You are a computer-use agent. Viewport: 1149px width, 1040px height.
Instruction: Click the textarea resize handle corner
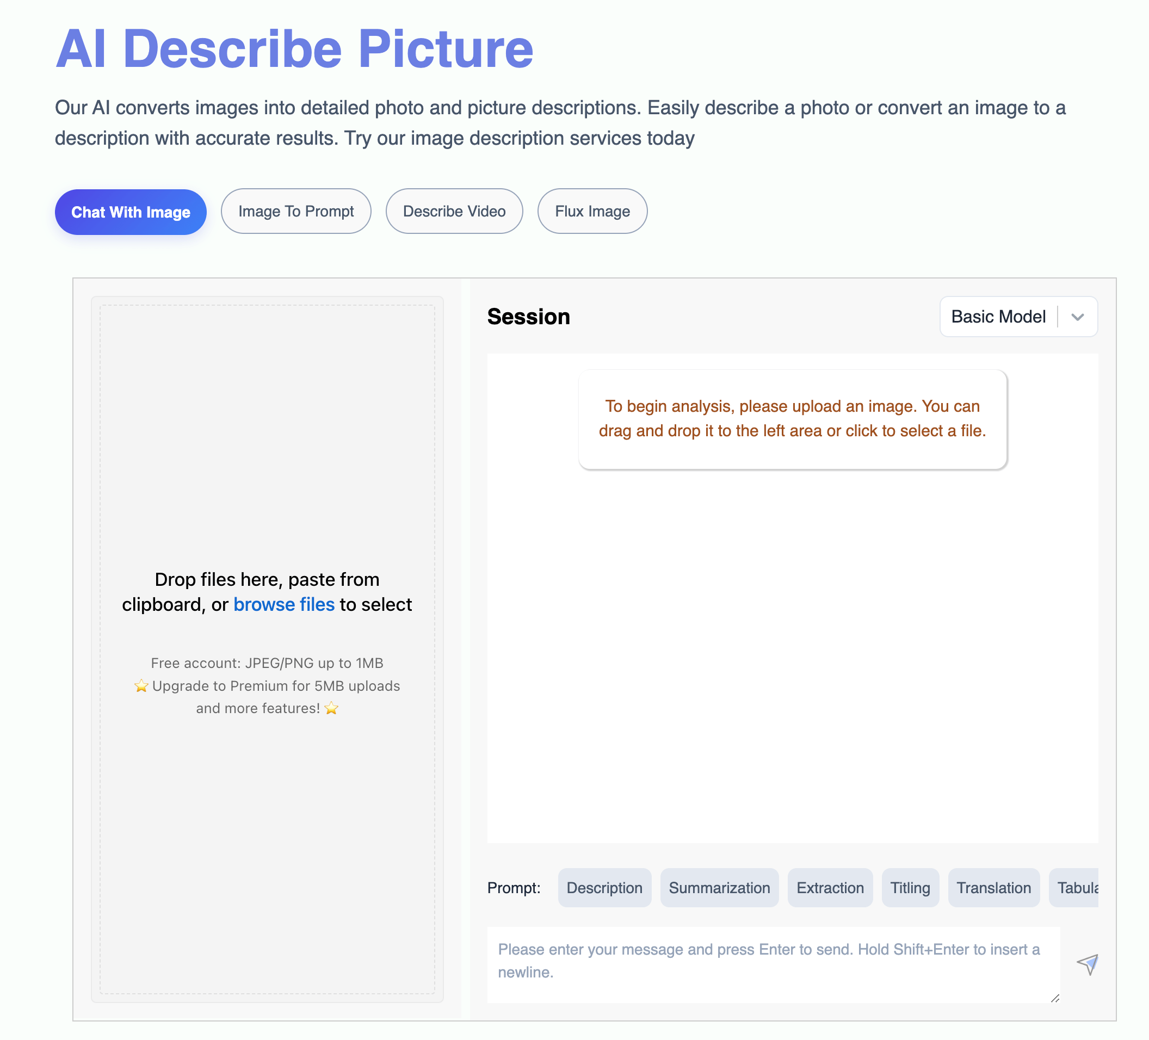(1054, 998)
